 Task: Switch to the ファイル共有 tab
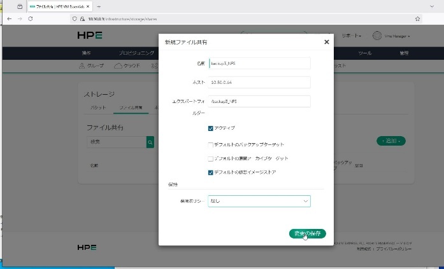point(132,107)
